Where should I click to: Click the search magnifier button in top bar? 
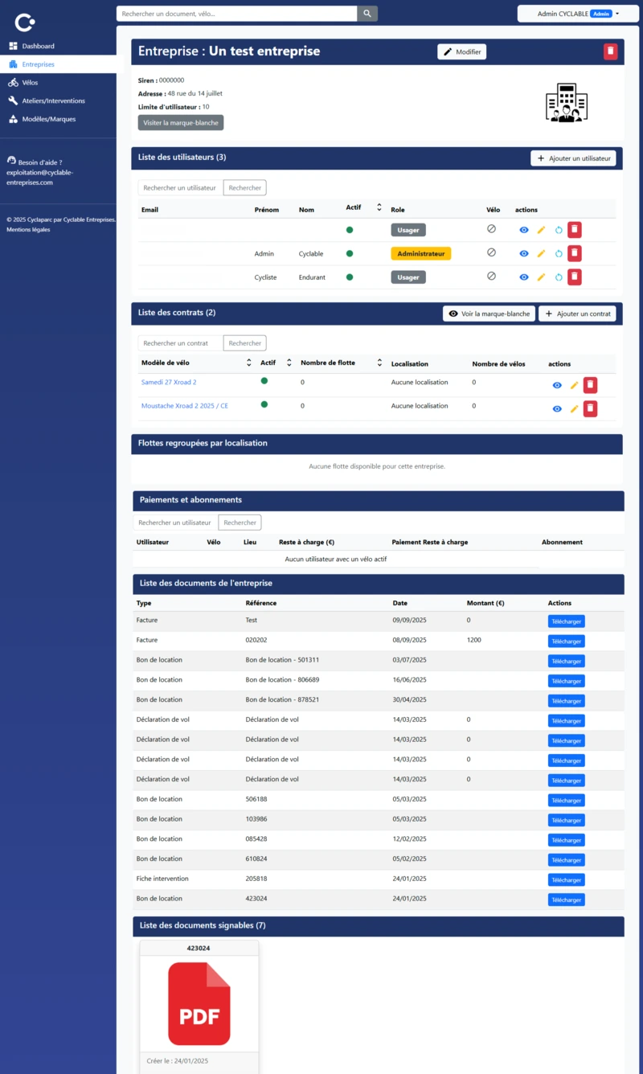pos(367,14)
